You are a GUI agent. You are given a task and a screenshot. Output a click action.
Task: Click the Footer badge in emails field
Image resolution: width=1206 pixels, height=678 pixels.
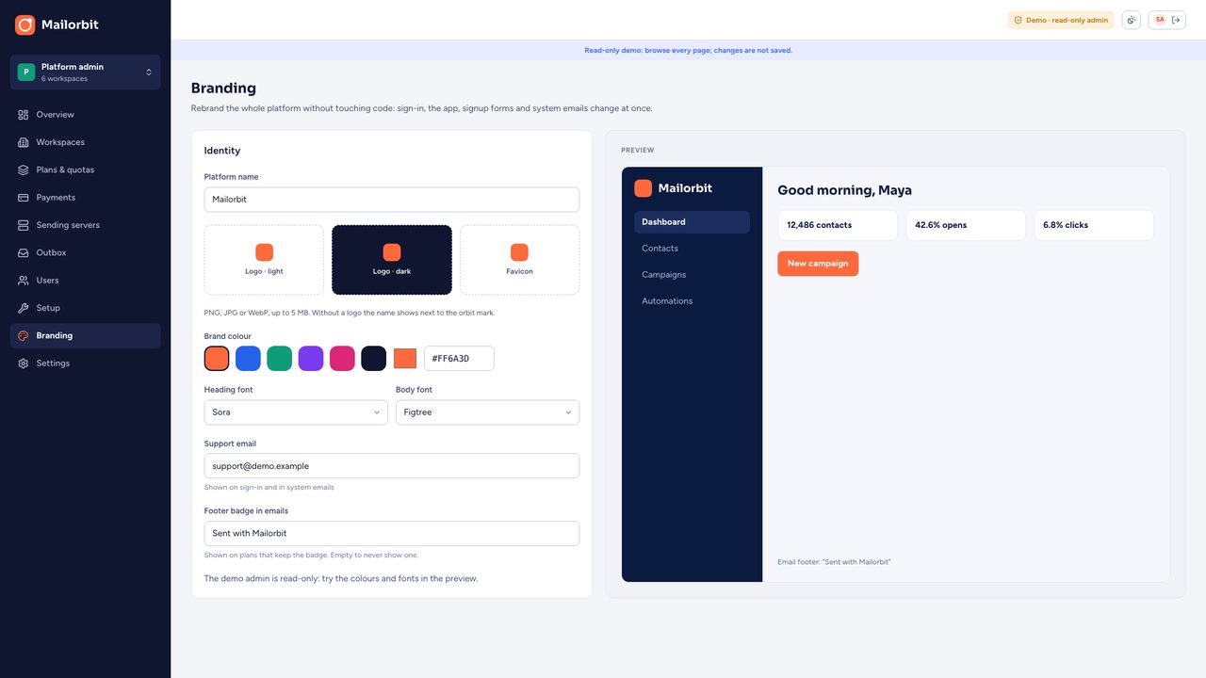click(x=392, y=534)
